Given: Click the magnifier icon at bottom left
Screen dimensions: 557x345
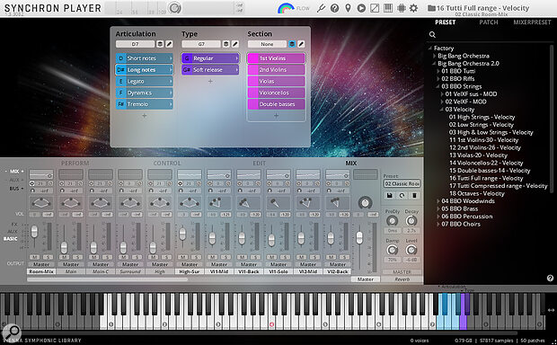Looking at the screenshot, I should (x=12, y=333).
